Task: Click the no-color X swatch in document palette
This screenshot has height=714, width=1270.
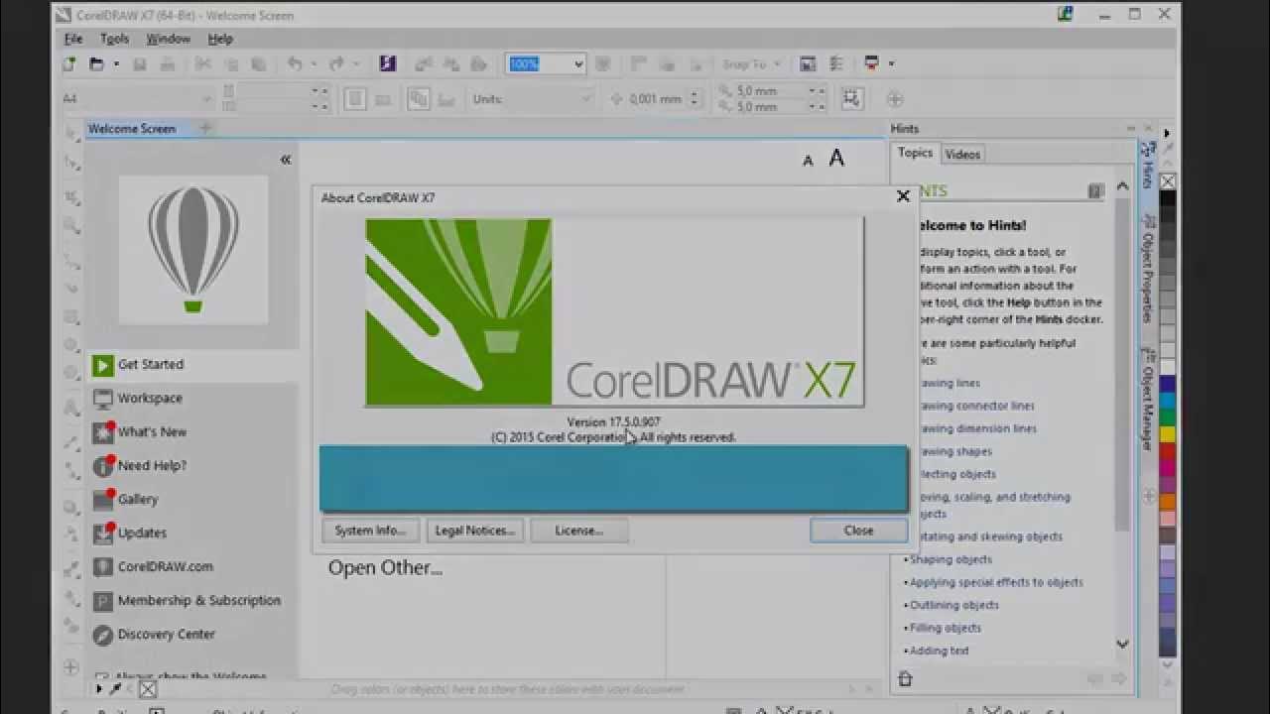Action: 148,689
